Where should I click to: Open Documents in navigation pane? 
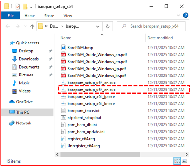coord(29,67)
